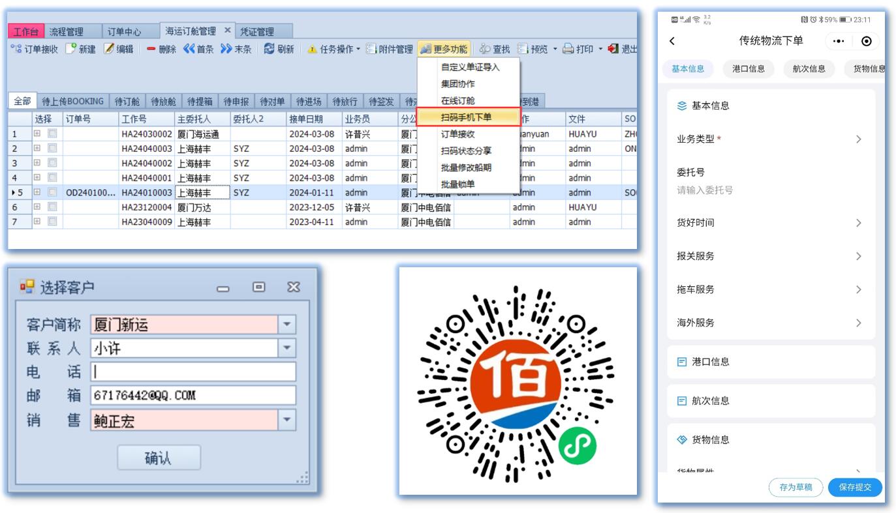Switch to 工作台 tab

pyautogui.click(x=26, y=31)
